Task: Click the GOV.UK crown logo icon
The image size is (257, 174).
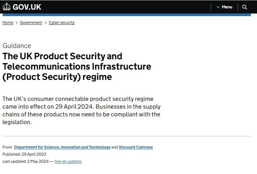Action: coord(7,7)
